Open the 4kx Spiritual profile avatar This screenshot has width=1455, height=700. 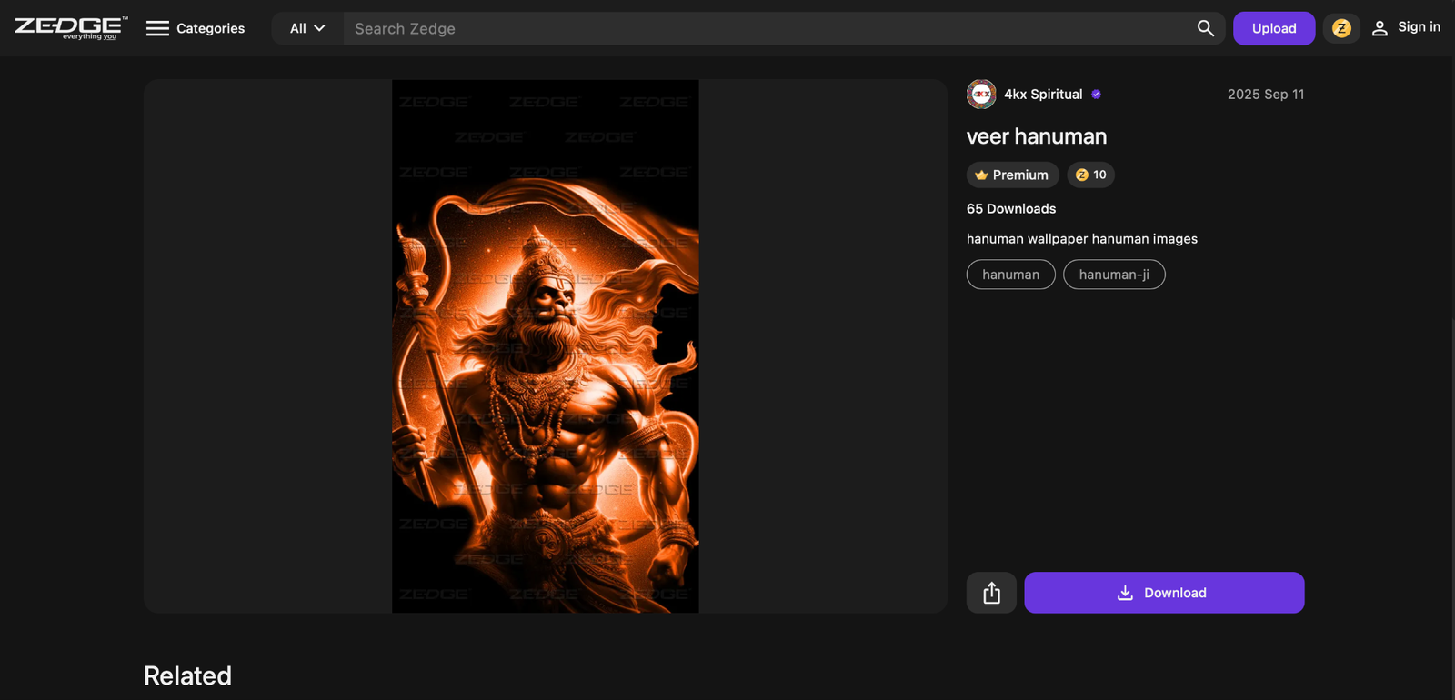[981, 94]
